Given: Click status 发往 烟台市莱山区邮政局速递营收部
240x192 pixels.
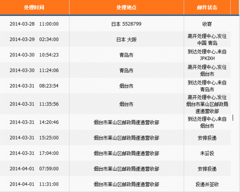Looking at the screenshot, I should [207, 104].
